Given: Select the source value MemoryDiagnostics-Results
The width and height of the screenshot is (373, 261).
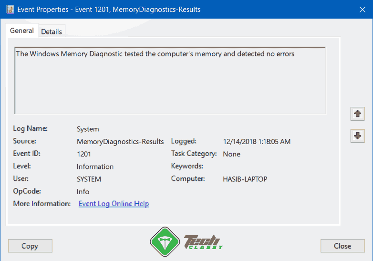Looking at the screenshot, I should 120,142.
